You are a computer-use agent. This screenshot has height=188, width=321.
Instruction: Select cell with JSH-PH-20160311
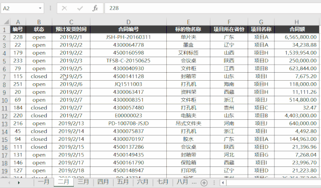[x=129, y=37]
